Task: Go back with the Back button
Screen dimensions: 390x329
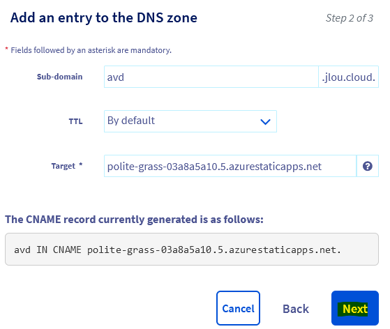Action: click(x=296, y=309)
